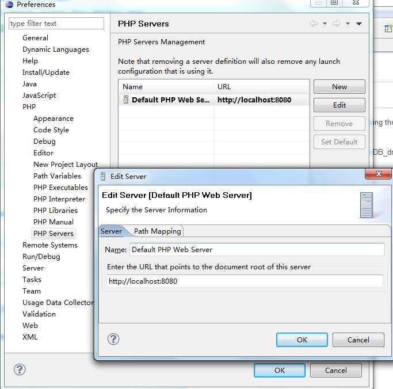Open New Project Layout preferences
The image size is (393, 389).
(x=66, y=165)
